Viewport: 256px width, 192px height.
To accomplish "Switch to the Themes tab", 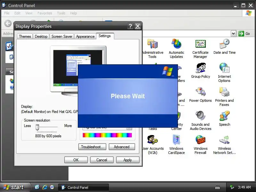I will click(25, 36).
